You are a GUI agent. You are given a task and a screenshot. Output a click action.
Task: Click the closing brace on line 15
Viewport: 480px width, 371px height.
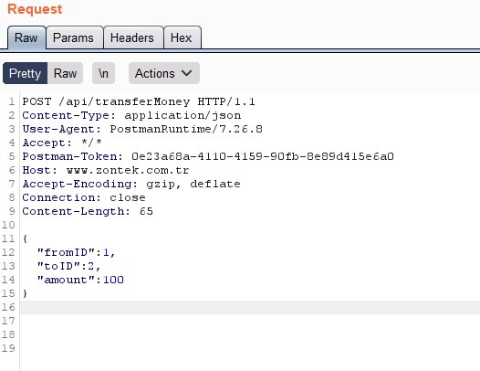25,293
